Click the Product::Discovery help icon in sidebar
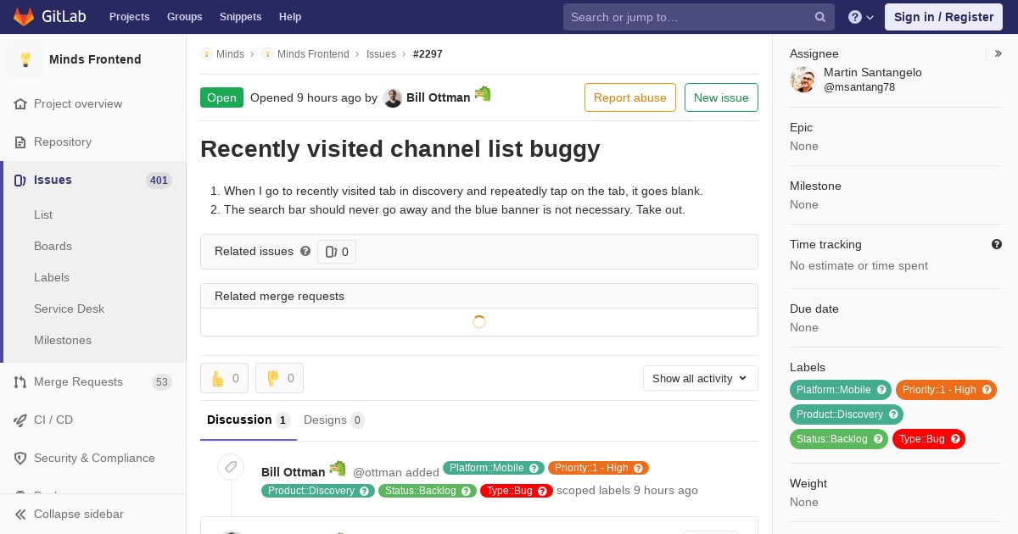Screen dimensions: 1018x534 (893, 414)
